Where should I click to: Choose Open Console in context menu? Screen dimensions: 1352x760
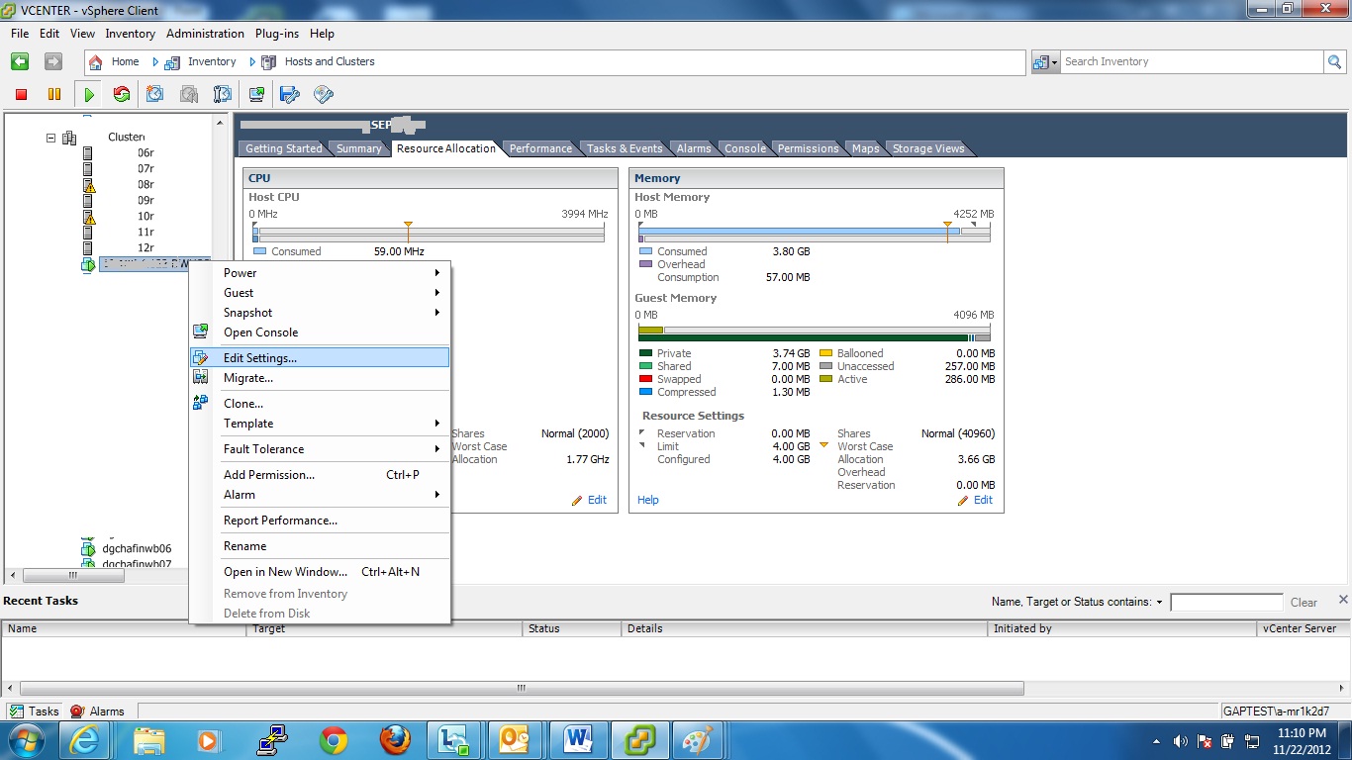pyautogui.click(x=320, y=332)
